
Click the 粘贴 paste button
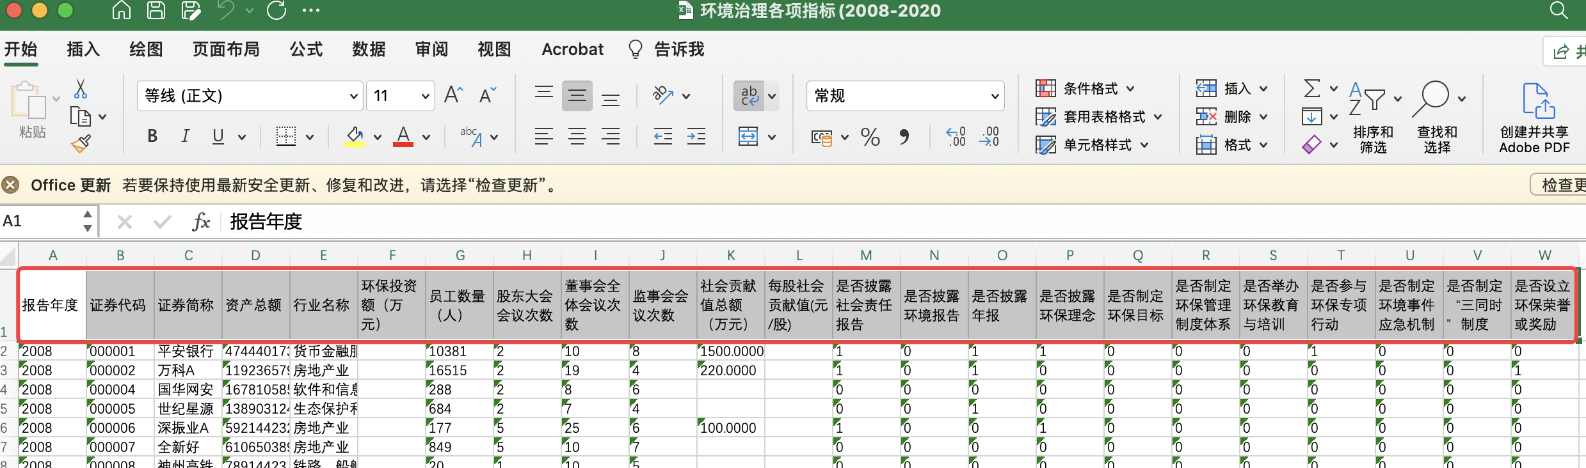33,109
